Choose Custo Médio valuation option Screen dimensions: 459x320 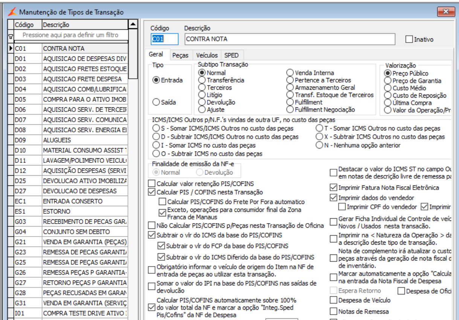387,88
